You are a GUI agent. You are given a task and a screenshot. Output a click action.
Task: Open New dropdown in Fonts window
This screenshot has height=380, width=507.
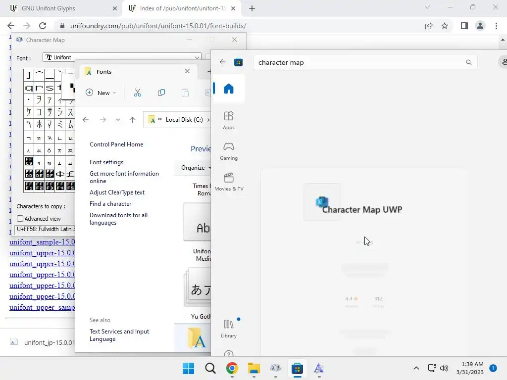101,93
